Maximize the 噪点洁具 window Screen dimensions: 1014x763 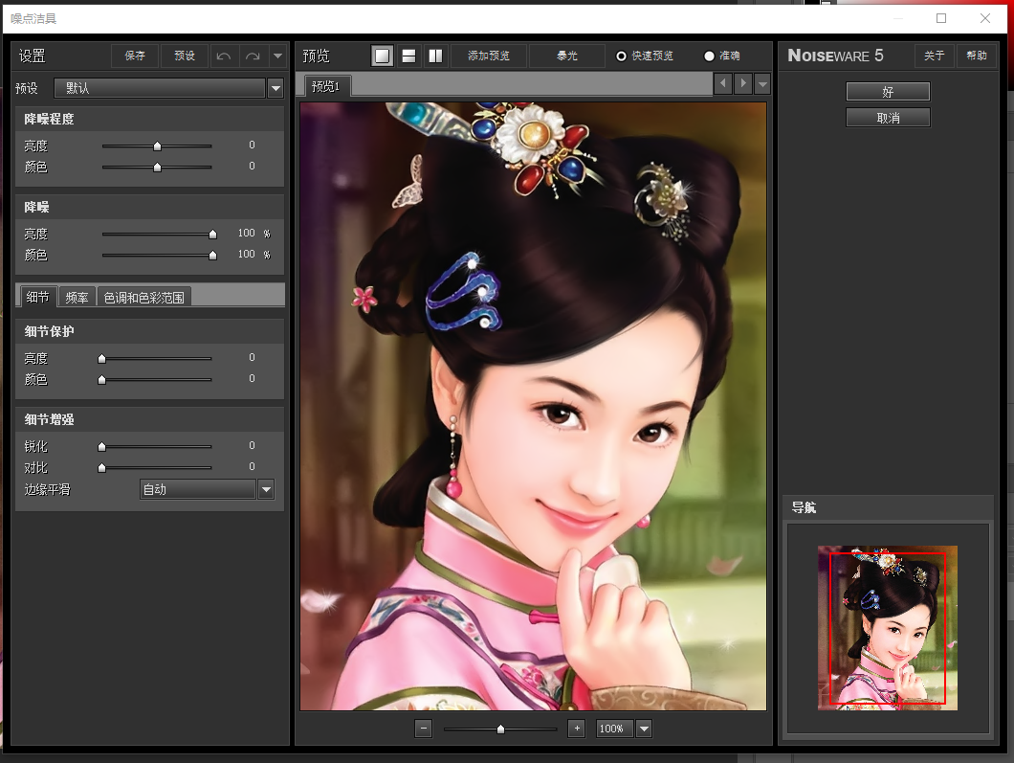pos(941,18)
